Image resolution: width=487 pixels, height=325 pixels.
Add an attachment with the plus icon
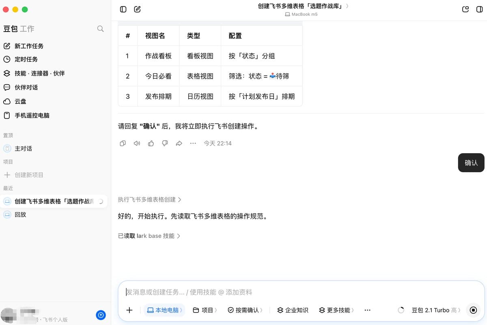tap(129, 310)
